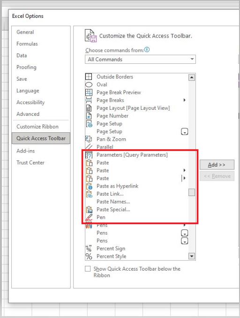Click the command list scroll down arrow
The width and height of the screenshot is (240, 318).
click(192, 256)
